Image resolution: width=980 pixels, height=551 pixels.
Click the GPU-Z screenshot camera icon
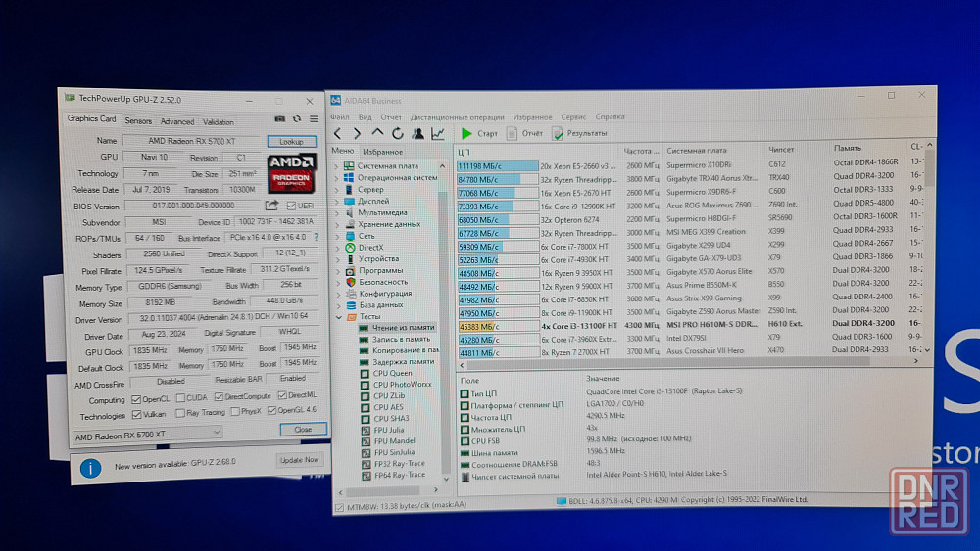point(280,119)
